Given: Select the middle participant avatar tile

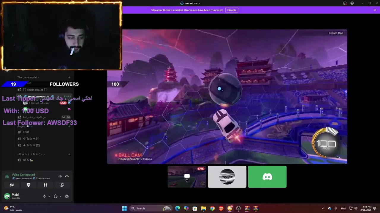Looking at the screenshot, I should click(227, 177).
